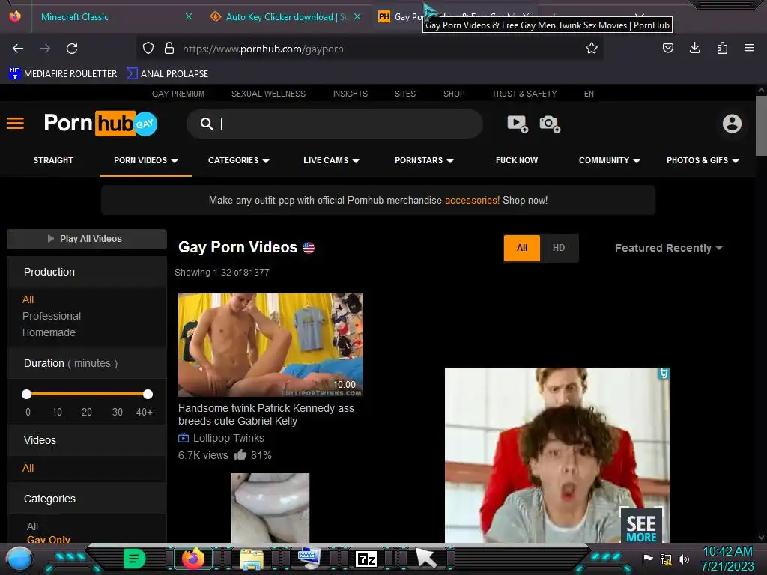Open the user account avatar icon
Image resolution: width=767 pixels, height=575 pixels.
coord(732,124)
